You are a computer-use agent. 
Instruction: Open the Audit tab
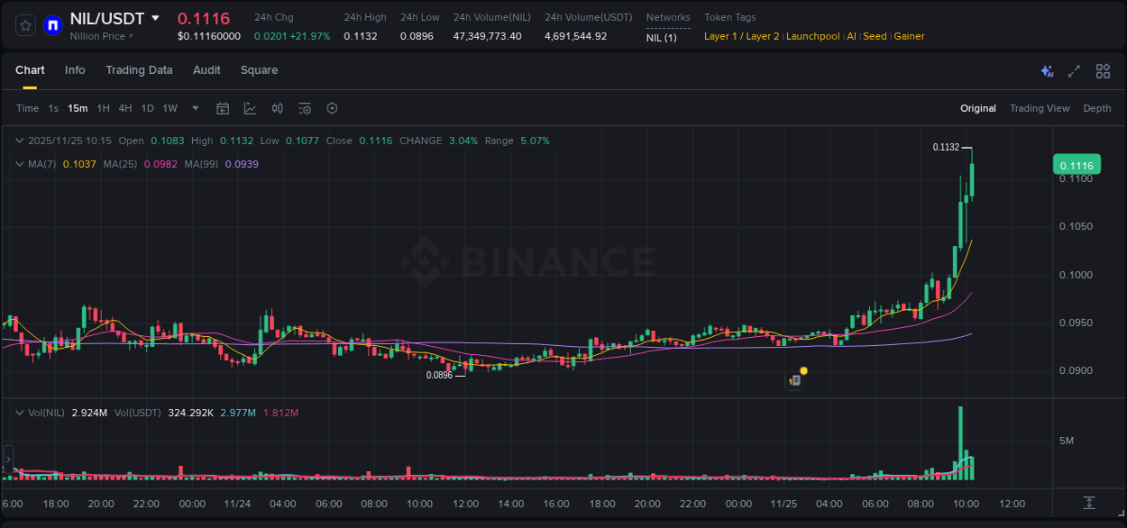pyautogui.click(x=206, y=70)
